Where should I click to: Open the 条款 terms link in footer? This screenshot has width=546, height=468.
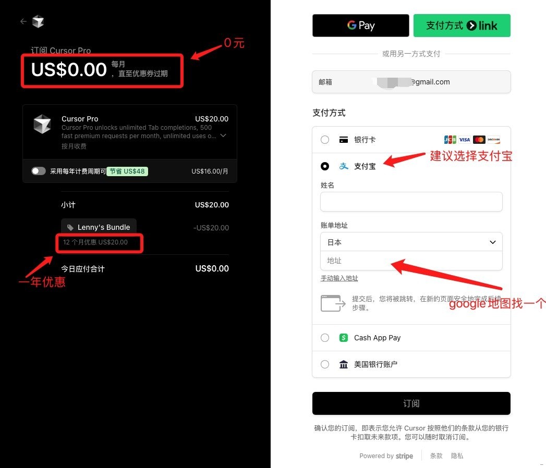point(436,455)
